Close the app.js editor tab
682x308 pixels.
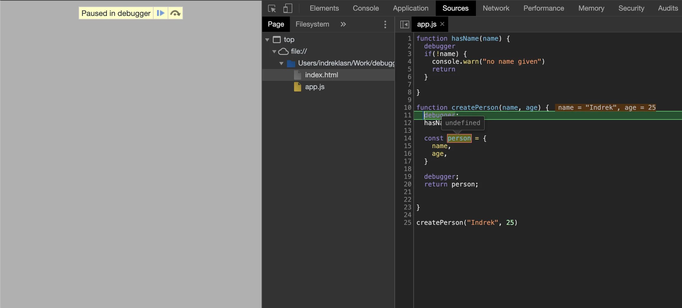coord(442,24)
